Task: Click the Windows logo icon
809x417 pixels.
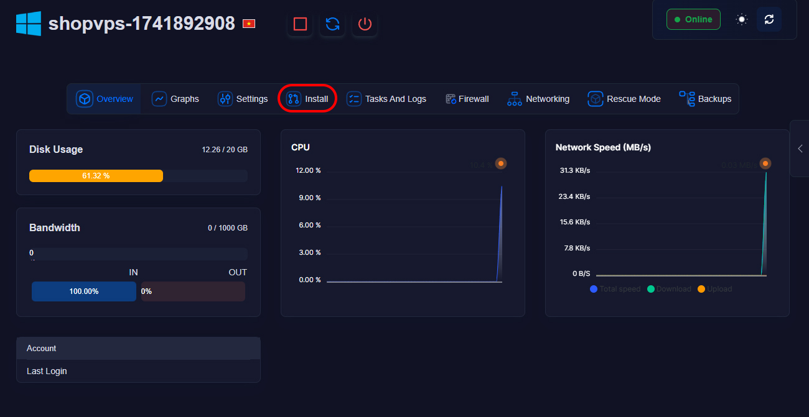Action: click(x=29, y=24)
